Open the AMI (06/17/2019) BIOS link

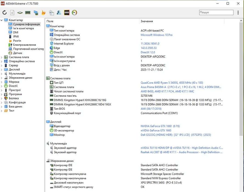coord(151,109)
